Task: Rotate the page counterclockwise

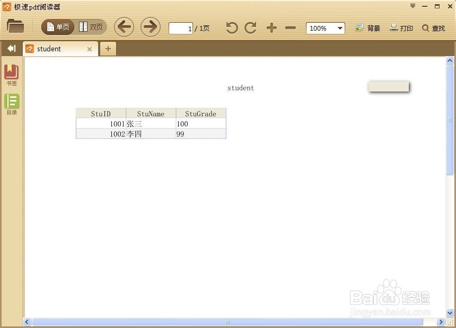Action: pos(231,28)
